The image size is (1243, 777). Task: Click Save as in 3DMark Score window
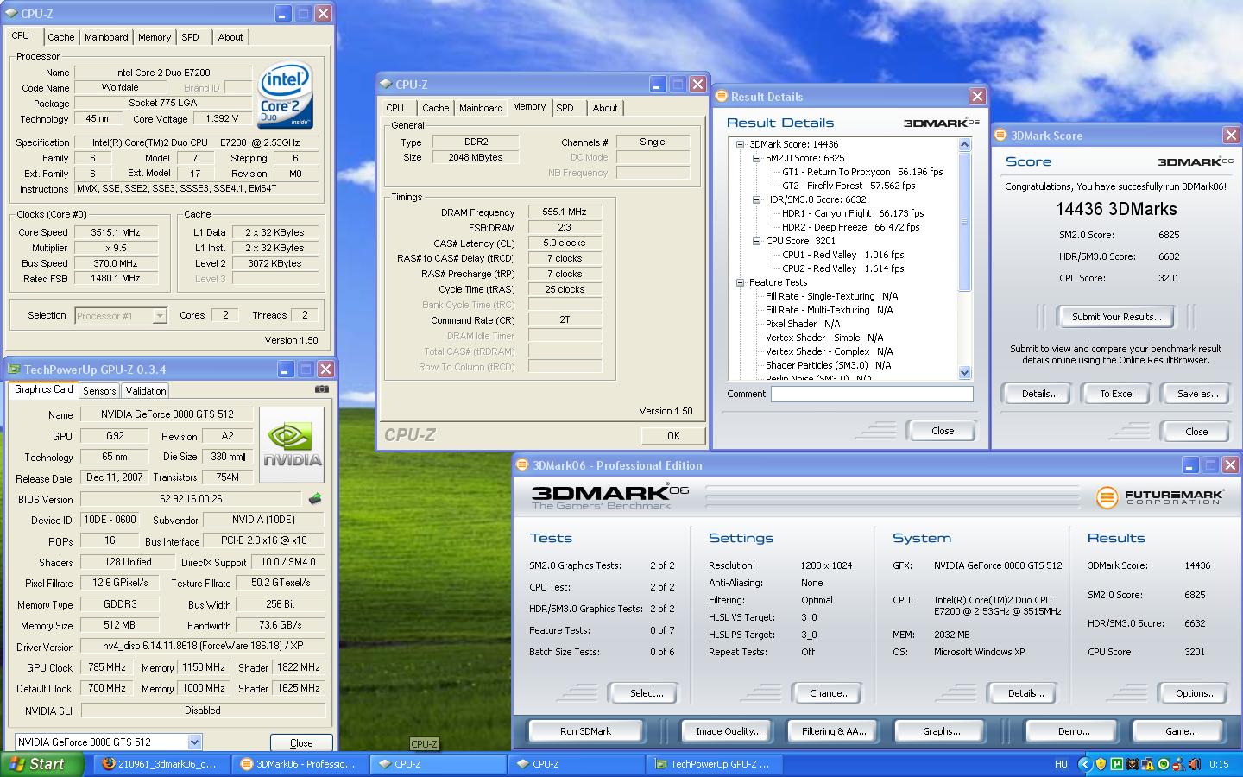click(x=1197, y=394)
